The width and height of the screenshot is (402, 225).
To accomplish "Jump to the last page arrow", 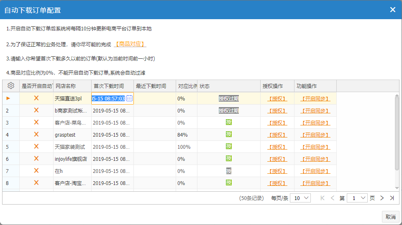I will click(x=392, y=198).
